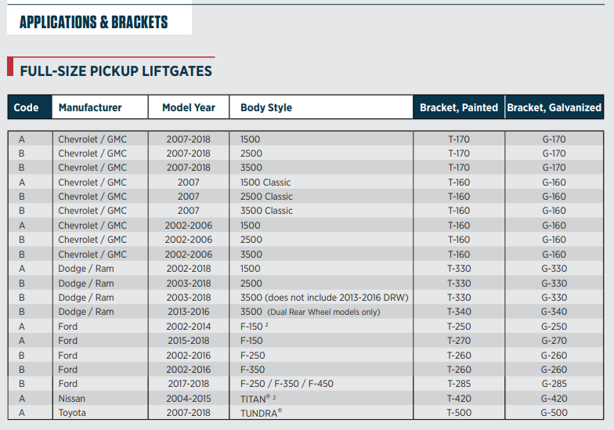
Task: Select the T-270 painted bracket cell
Action: pos(459,340)
